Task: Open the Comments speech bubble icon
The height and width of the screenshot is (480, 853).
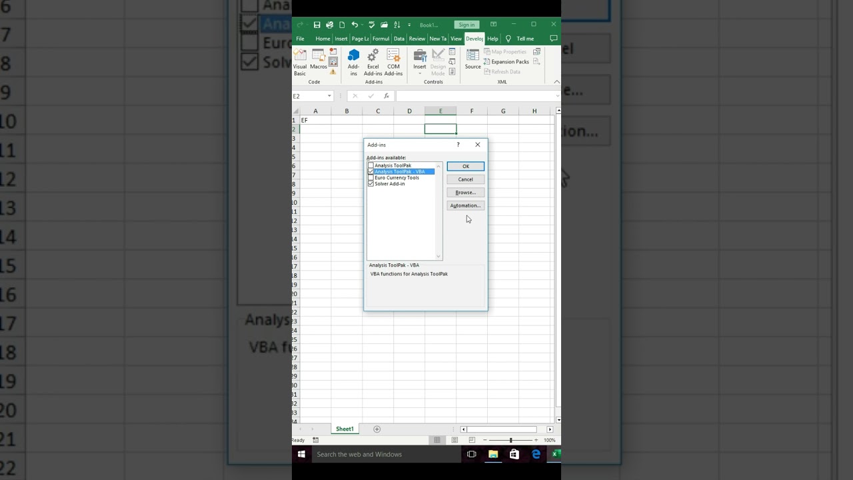Action: 553,39
